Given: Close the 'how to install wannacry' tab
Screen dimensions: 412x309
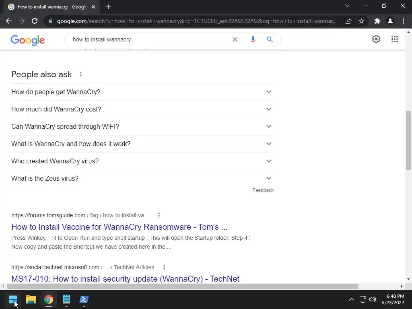Looking at the screenshot, I should coord(93,7).
